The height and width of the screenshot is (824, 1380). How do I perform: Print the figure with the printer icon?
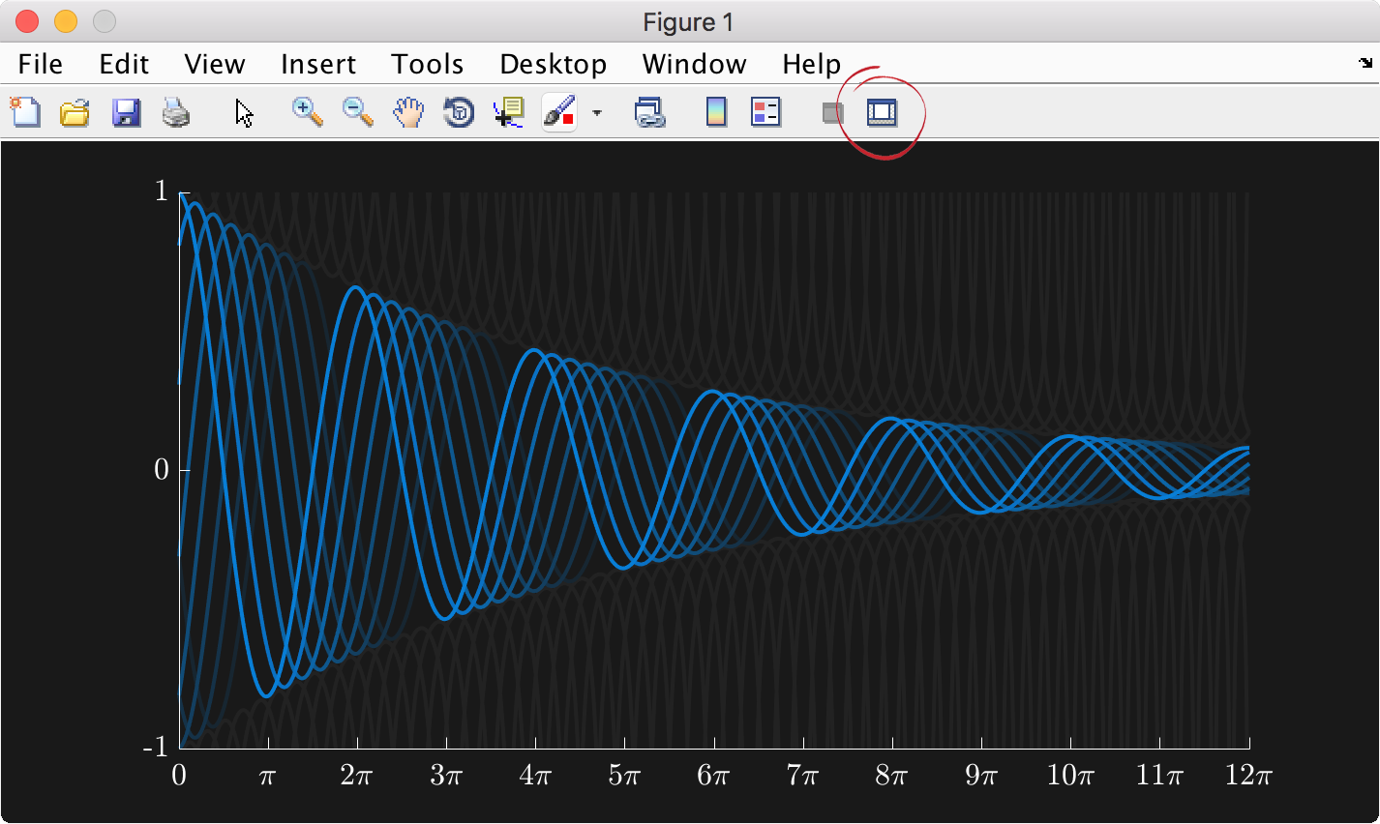(x=176, y=113)
